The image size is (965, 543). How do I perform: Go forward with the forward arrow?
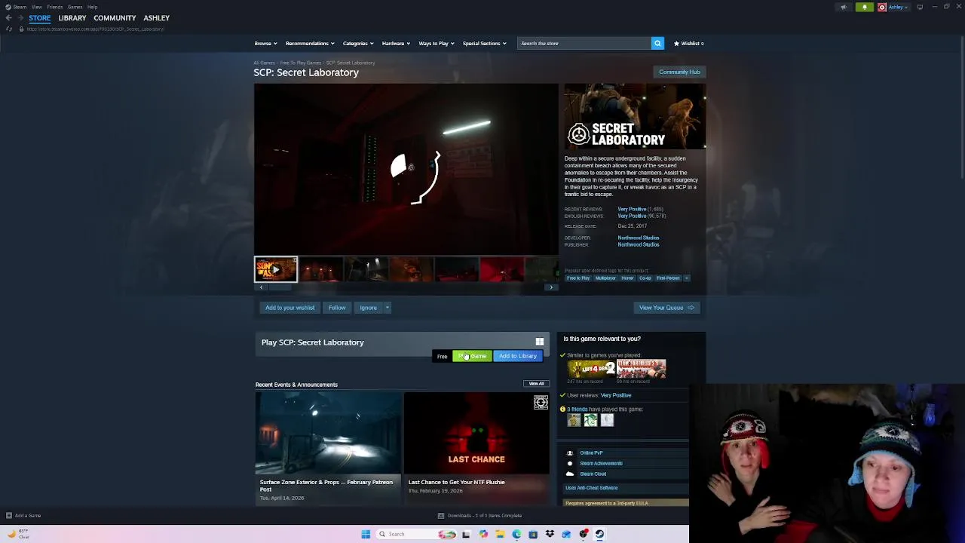[x=20, y=17]
